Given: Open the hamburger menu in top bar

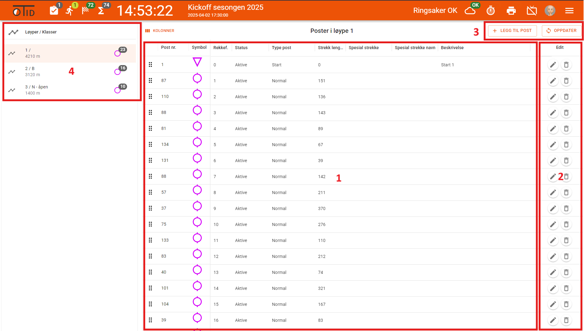Looking at the screenshot, I should pos(569,11).
